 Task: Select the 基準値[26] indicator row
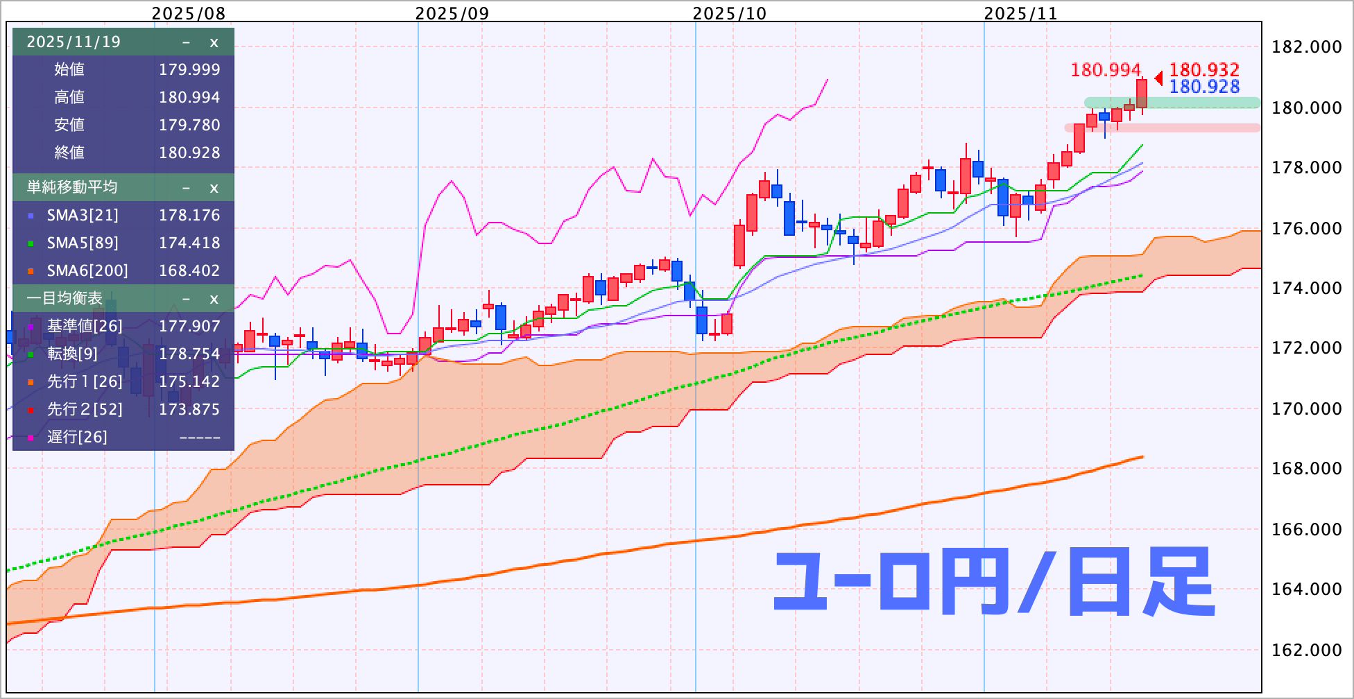[x=85, y=326]
